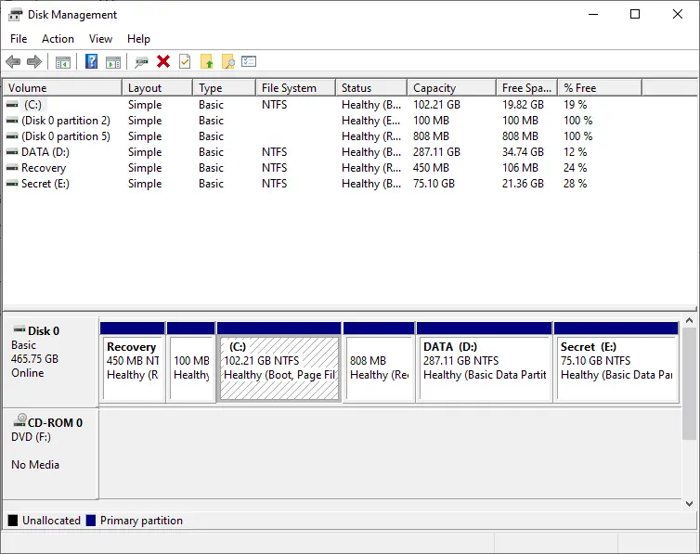Click the folder with magnifier icon
Image resolution: width=700 pixels, height=554 pixels.
228,61
